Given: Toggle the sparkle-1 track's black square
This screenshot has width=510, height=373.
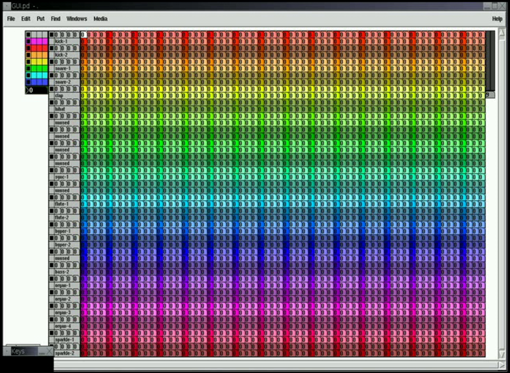Looking at the screenshot, I should pyautogui.click(x=51, y=333).
